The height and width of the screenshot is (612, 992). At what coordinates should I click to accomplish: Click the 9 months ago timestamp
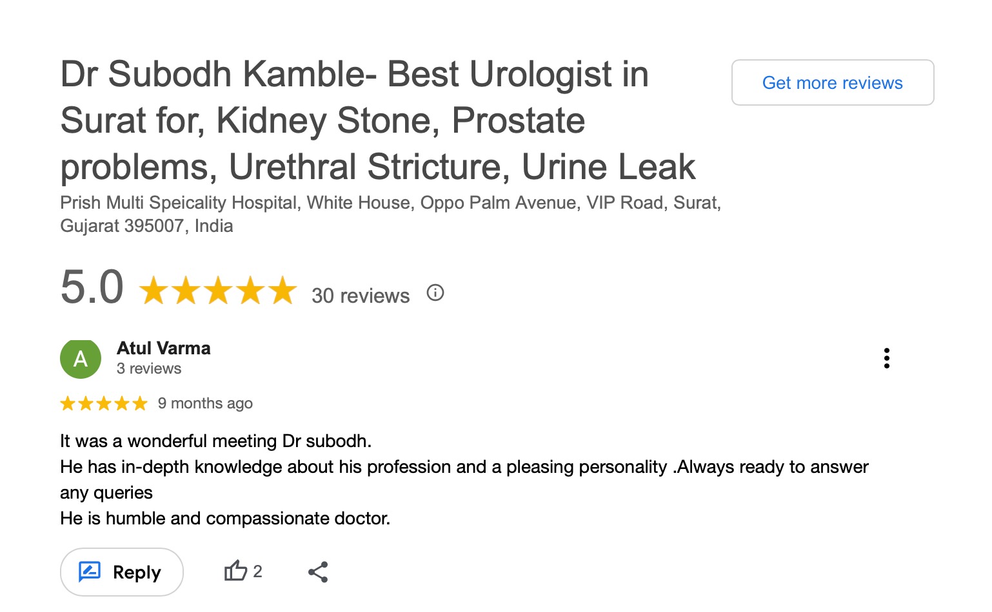pos(205,404)
